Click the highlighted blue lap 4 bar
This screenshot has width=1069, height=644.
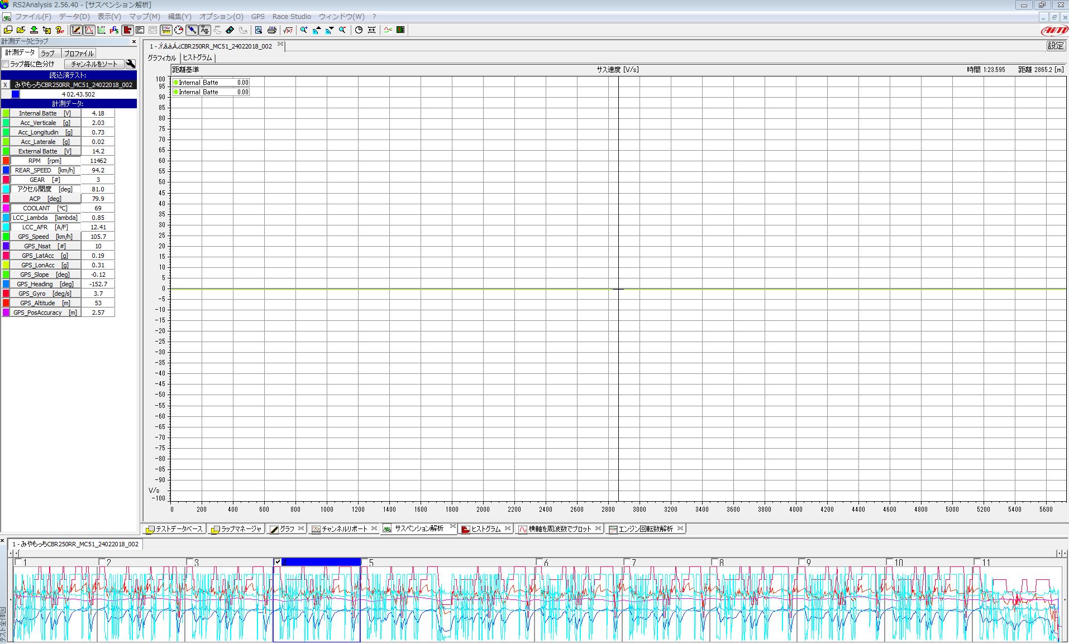(321, 562)
